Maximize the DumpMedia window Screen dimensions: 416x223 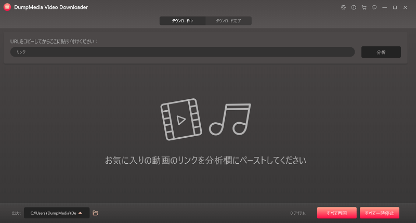pyautogui.click(x=395, y=7)
